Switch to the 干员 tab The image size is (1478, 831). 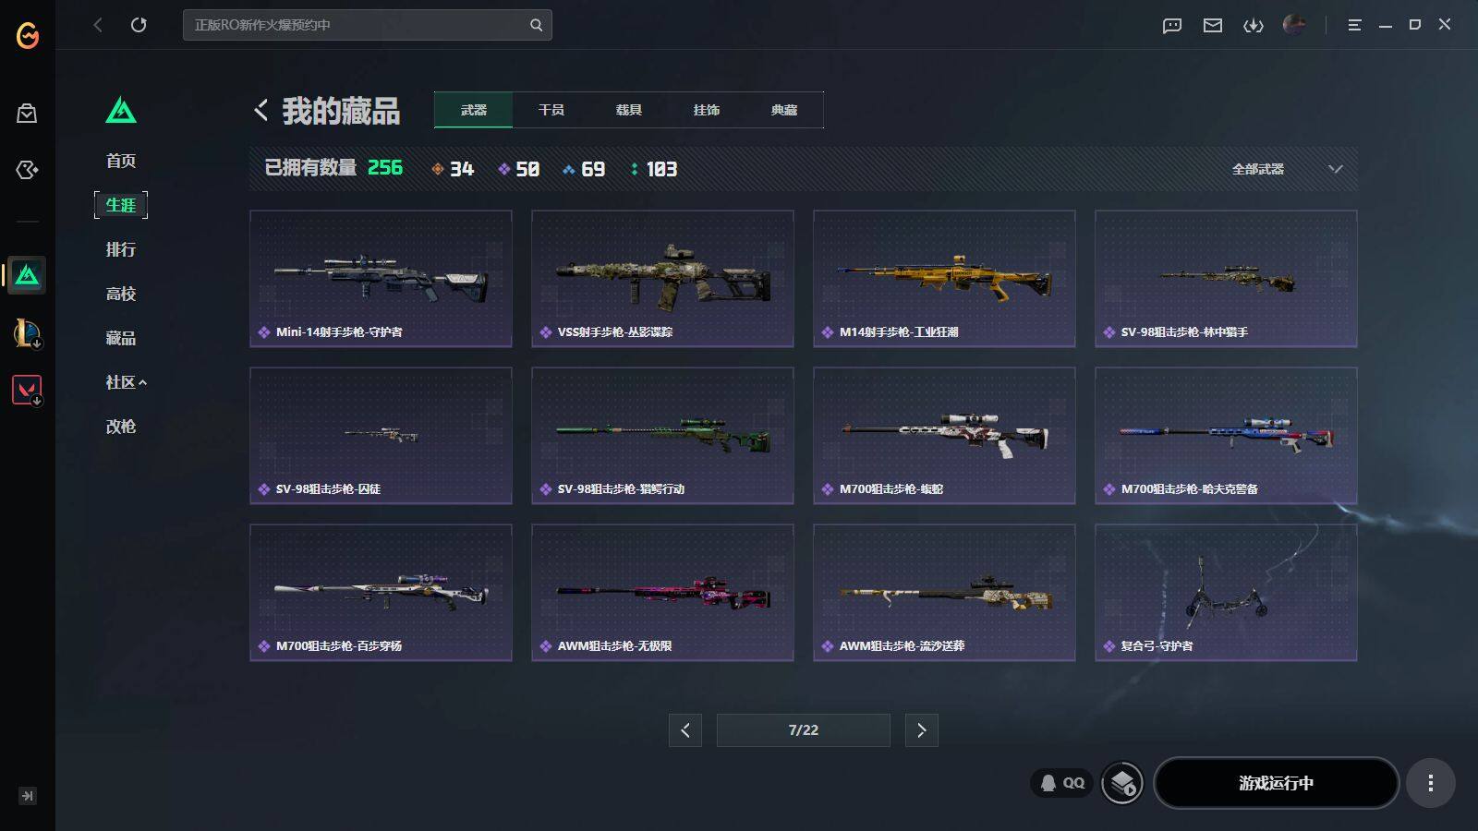tap(551, 110)
